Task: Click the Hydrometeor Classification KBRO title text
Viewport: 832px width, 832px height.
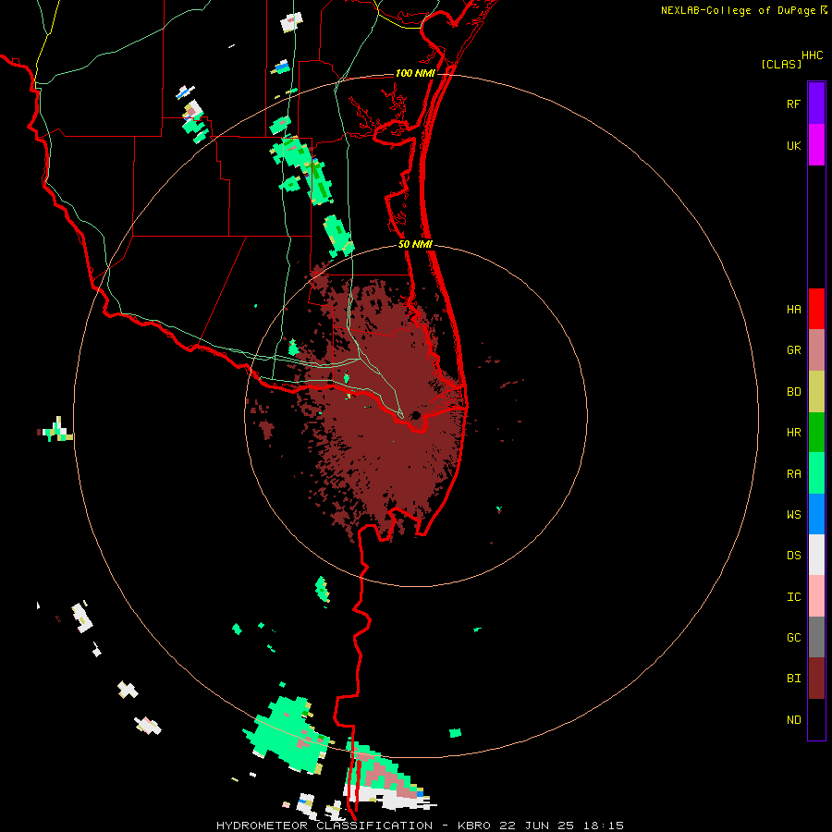Action: [x=420, y=826]
